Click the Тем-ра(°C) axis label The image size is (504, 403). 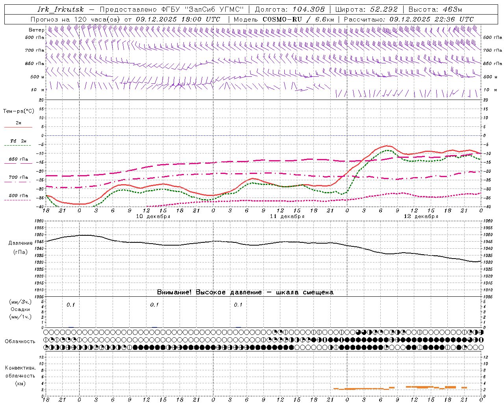[x=19, y=111]
